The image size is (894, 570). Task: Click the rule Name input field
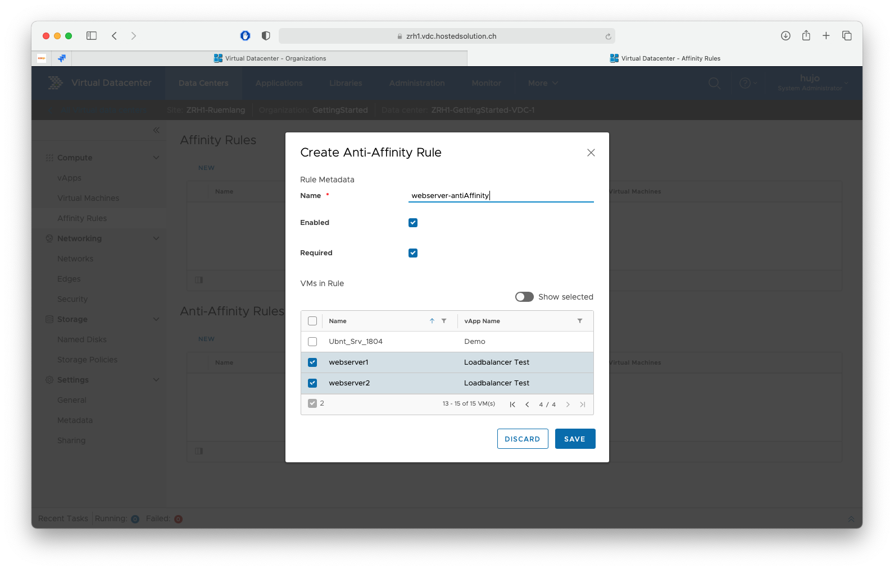point(501,195)
